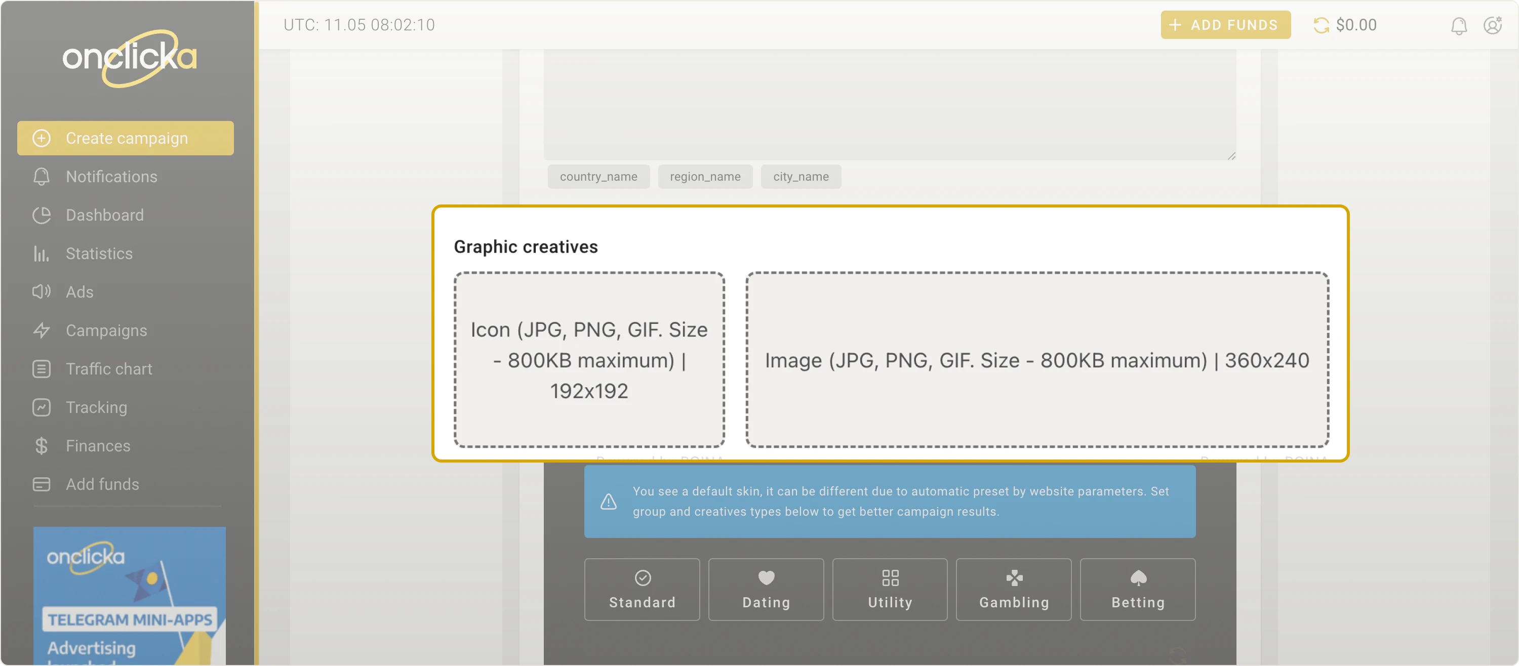
Task: Click the Tracking chart icon in sidebar
Action: pyautogui.click(x=41, y=407)
